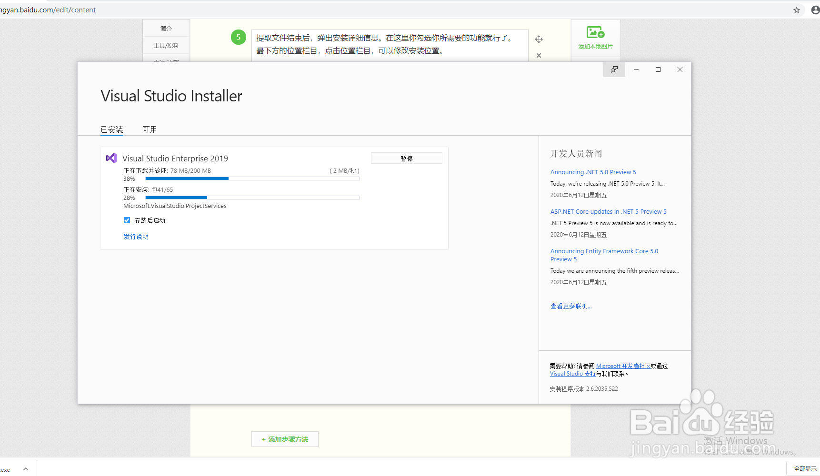Click the 添加步骤方法 button
Screen dimensions: 820x476
click(285, 439)
